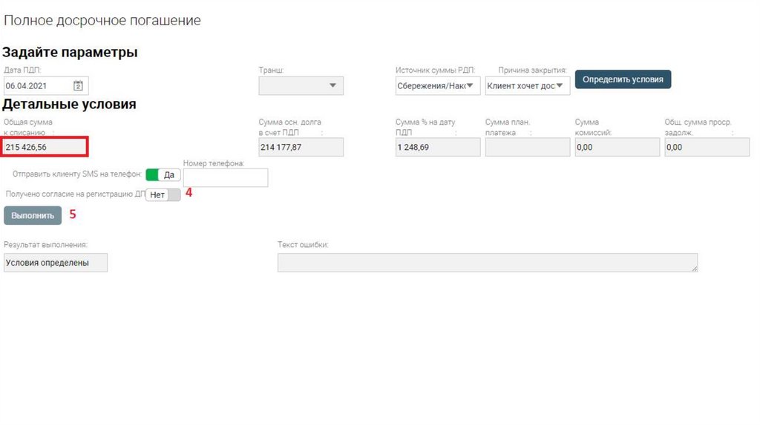Grab the resize handle of Текст ошибки box
The width and height of the screenshot is (760, 426).
click(x=694, y=269)
